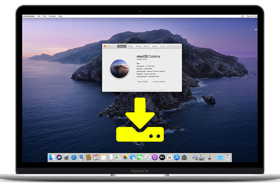Open the stethoscope utility icon in Dock

pos(202,157)
